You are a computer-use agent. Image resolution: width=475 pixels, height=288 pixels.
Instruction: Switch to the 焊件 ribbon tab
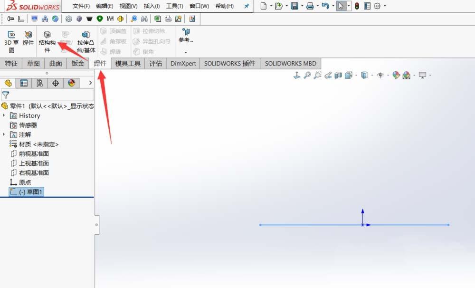click(x=100, y=63)
